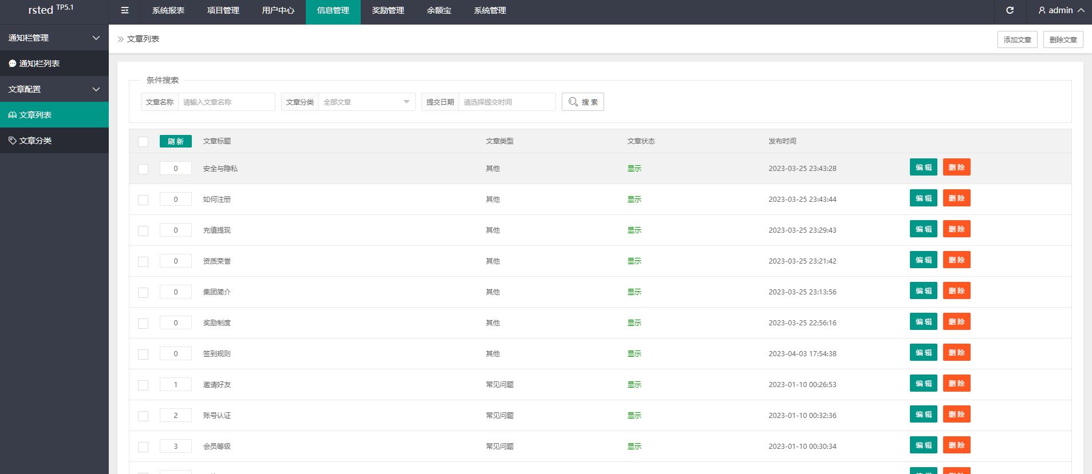
Task: Click breadcrumb double-arrow icon beside 文章列表
Action: click(x=121, y=39)
